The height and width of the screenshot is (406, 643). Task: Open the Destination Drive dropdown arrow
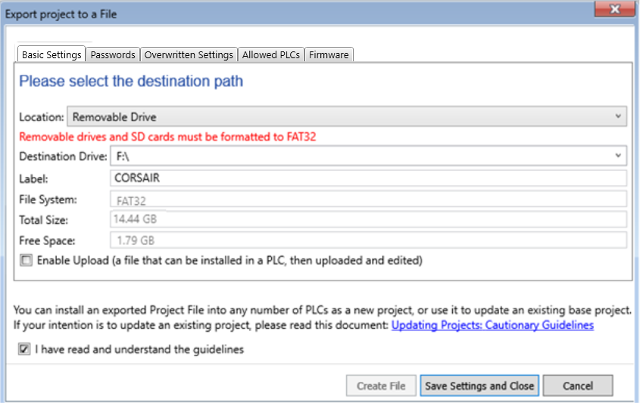[x=618, y=157]
